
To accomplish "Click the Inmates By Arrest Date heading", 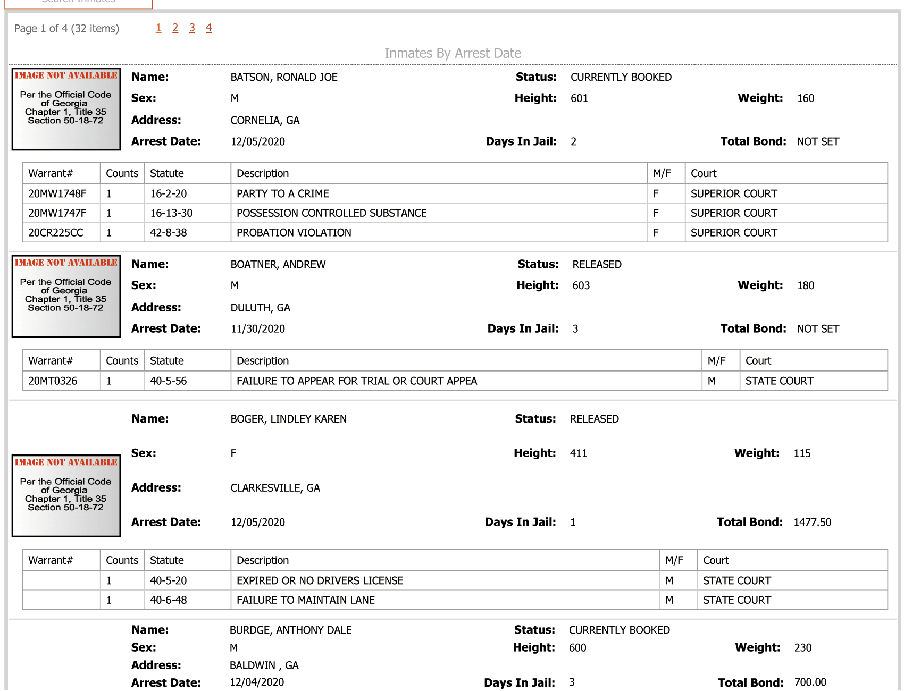I will (453, 53).
